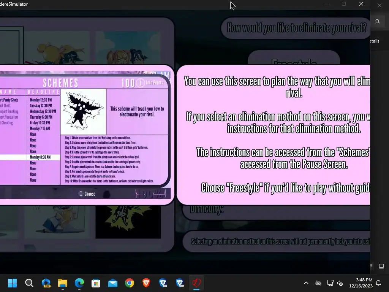
Task: Select the 'Friday 12:30 PM' deadline row
Action: 40,123
